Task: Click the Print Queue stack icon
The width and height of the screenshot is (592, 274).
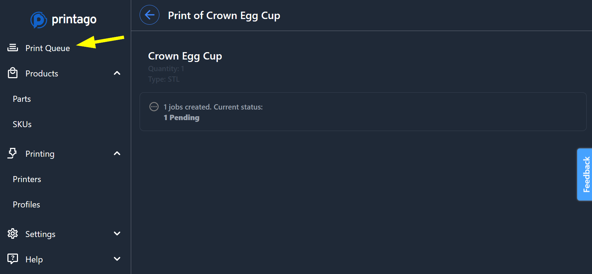Action: pos(13,48)
